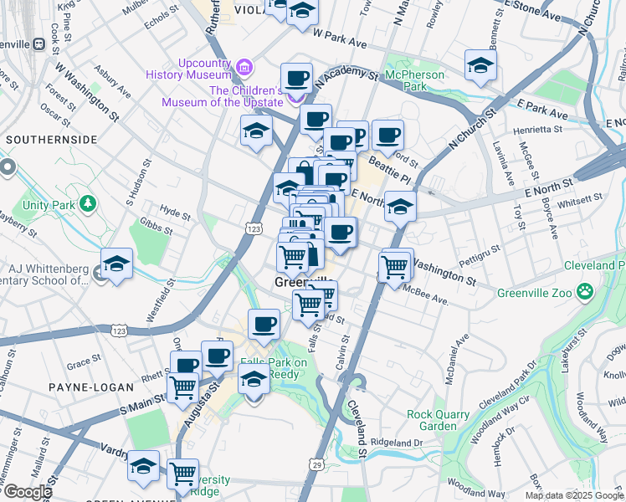Click shopping cart marker near Falls St
Screen dimensions: 626x502
tap(308, 308)
